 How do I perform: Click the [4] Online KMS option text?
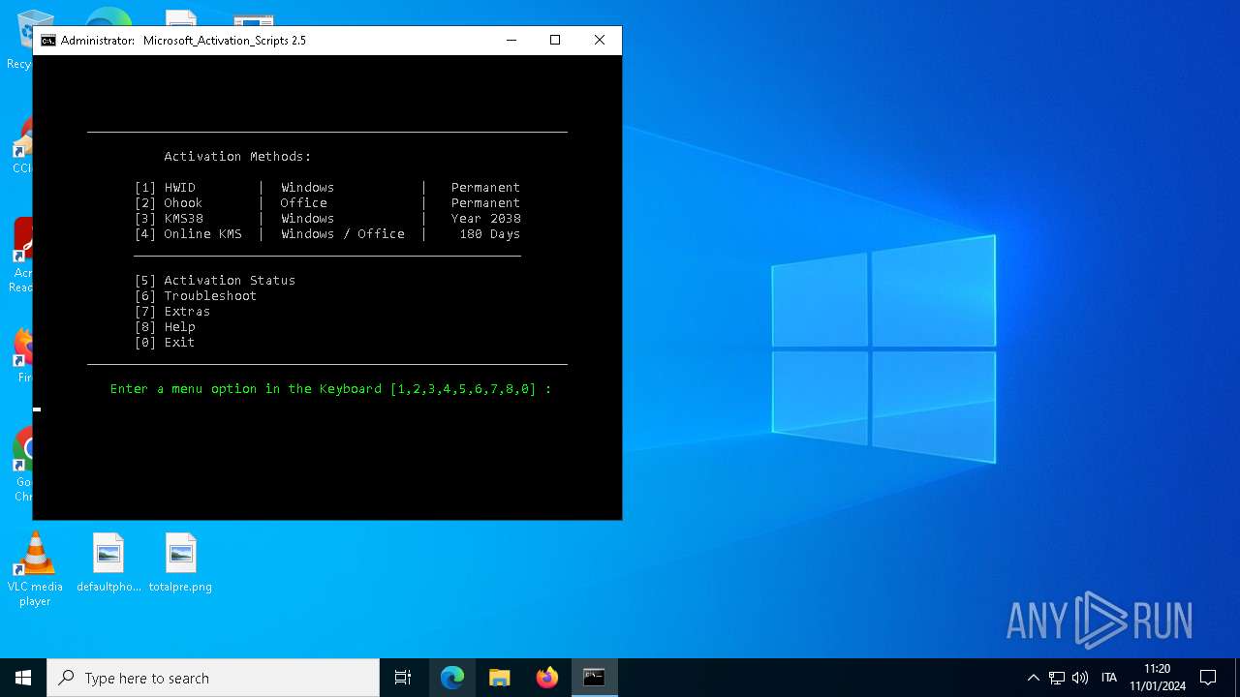coord(188,234)
